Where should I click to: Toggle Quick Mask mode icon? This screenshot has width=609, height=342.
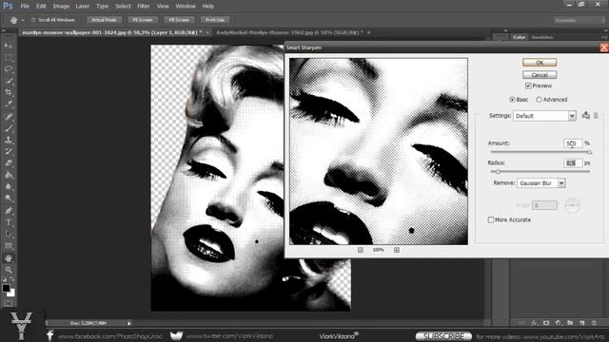9,304
